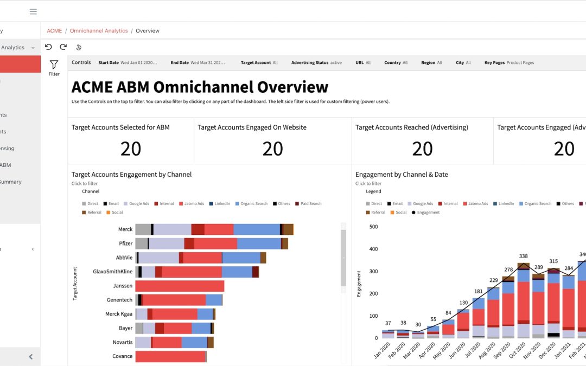Screen dimensions: 586x366
Task: Click the Oct 2020 bar labeled 338
Action: [x=523, y=300]
